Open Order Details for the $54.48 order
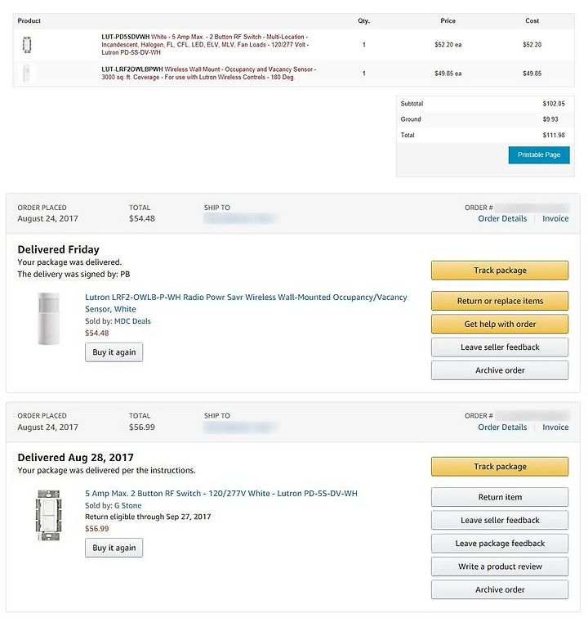This screenshot has width=588, height=618. [x=502, y=219]
